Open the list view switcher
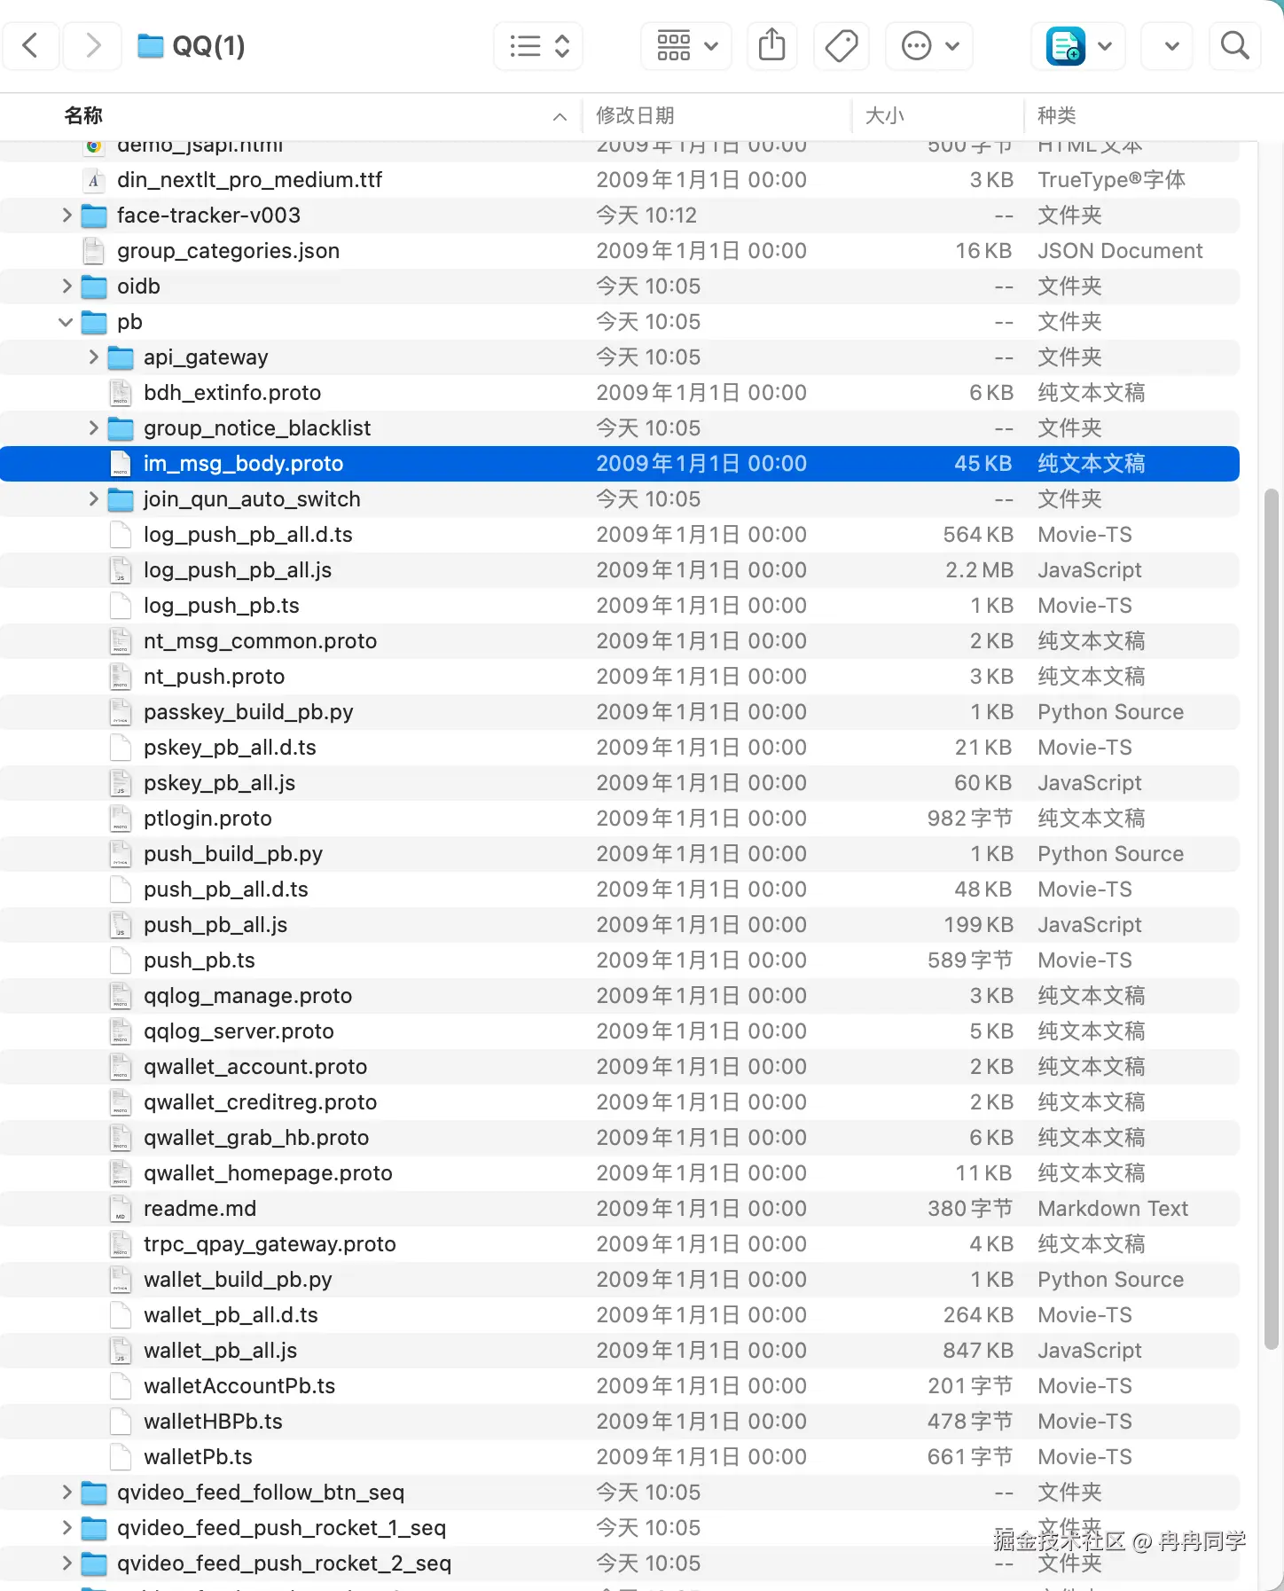This screenshot has width=1284, height=1591. tap(538, 46)
